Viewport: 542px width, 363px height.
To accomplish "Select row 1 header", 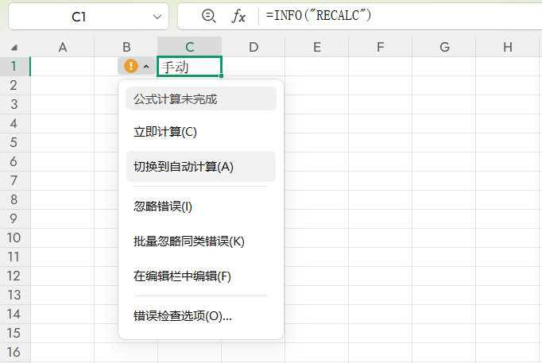I will (x=15, y=66).
